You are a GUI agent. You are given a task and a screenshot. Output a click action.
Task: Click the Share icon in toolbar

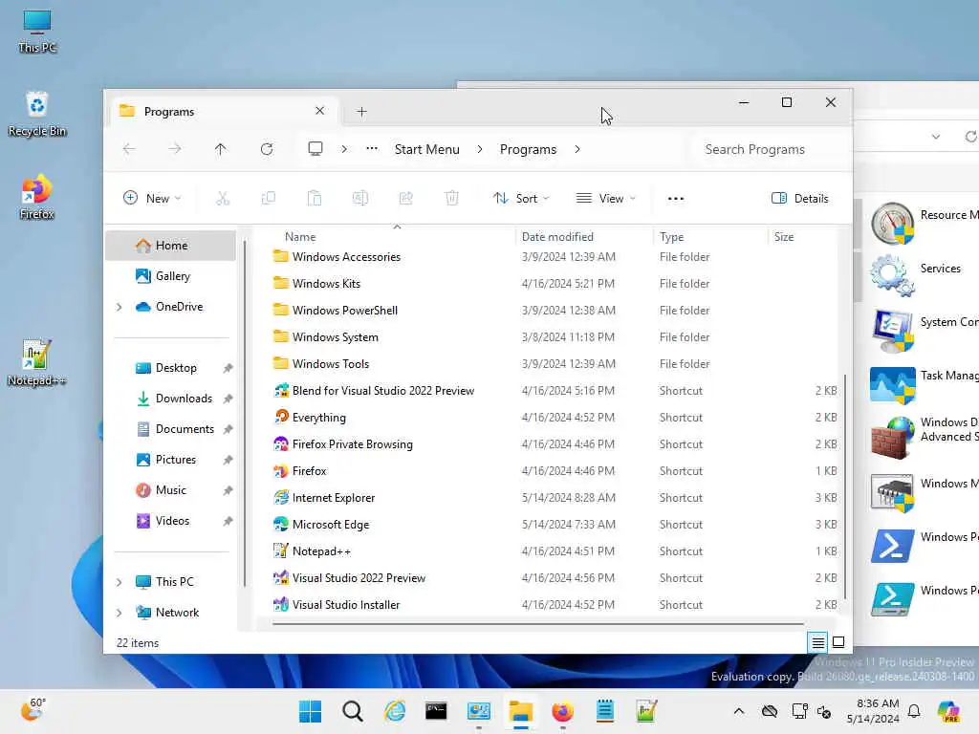click(405, 199)
